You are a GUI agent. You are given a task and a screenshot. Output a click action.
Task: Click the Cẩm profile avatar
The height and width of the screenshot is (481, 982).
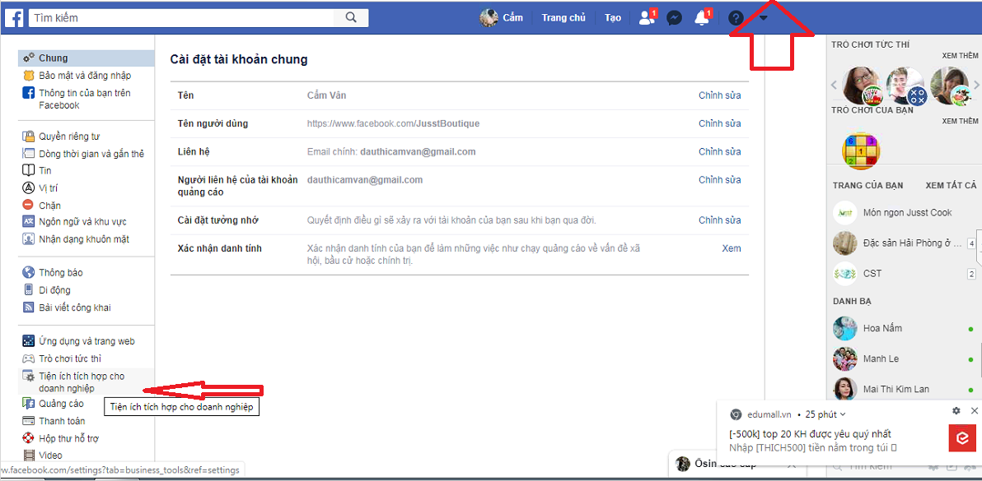coord(489,17)
